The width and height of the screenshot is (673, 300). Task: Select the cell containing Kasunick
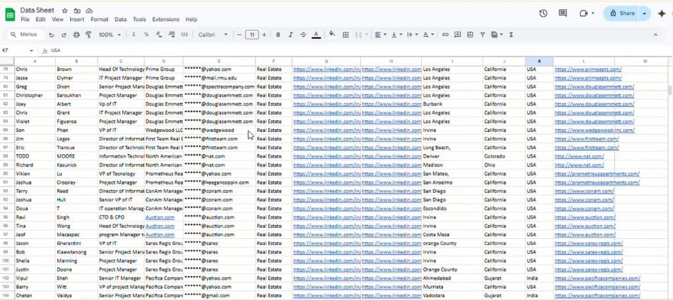(x=77, y=165)
